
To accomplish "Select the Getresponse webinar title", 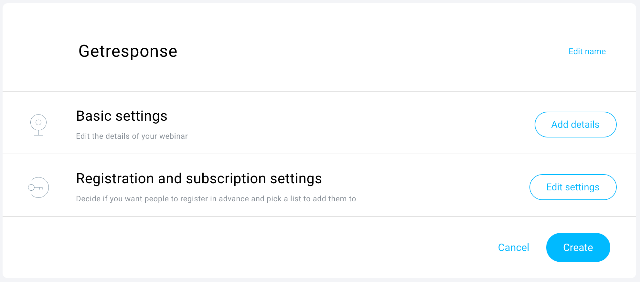I will coord(128,51).
